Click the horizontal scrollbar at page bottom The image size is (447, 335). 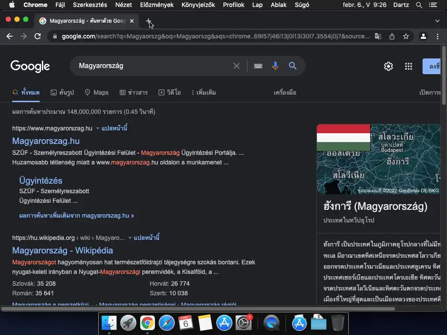tap(198, 309)
